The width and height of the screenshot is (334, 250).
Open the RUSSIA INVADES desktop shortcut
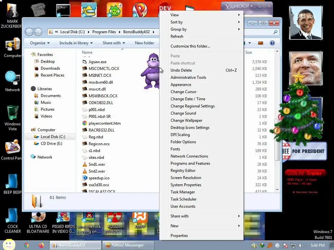pyautogui.click(x=114, y=223)
